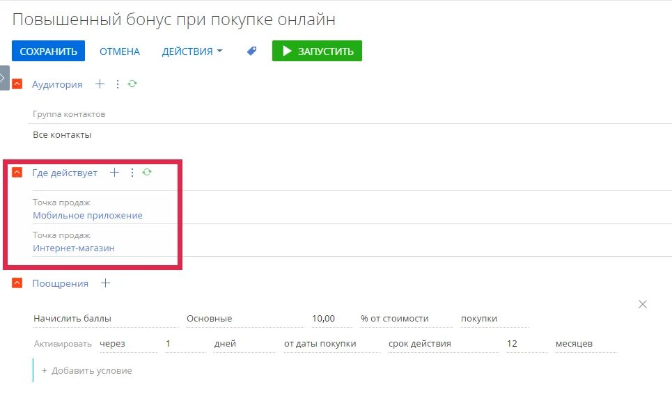Expand the left side panel arrow
This screenshot has height=396, width=672.
tap(4, 78)
